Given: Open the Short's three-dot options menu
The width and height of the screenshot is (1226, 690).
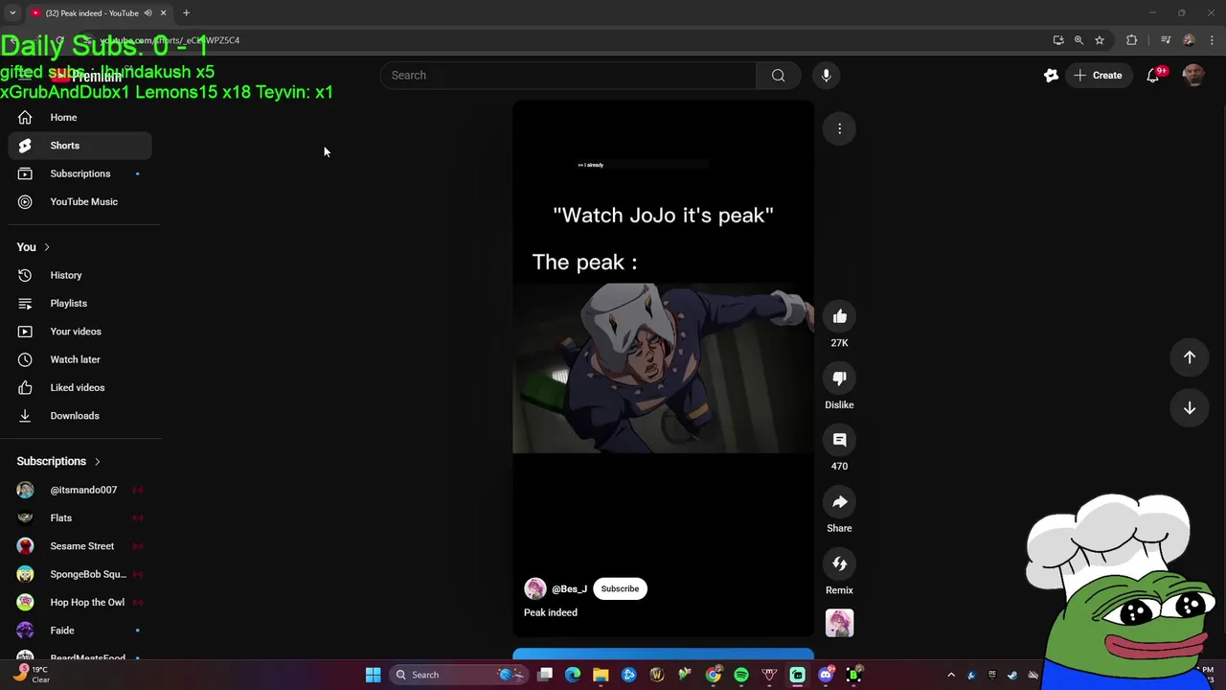Looking at the screenshot, I should pyautogui.click(x=839, y=128).
